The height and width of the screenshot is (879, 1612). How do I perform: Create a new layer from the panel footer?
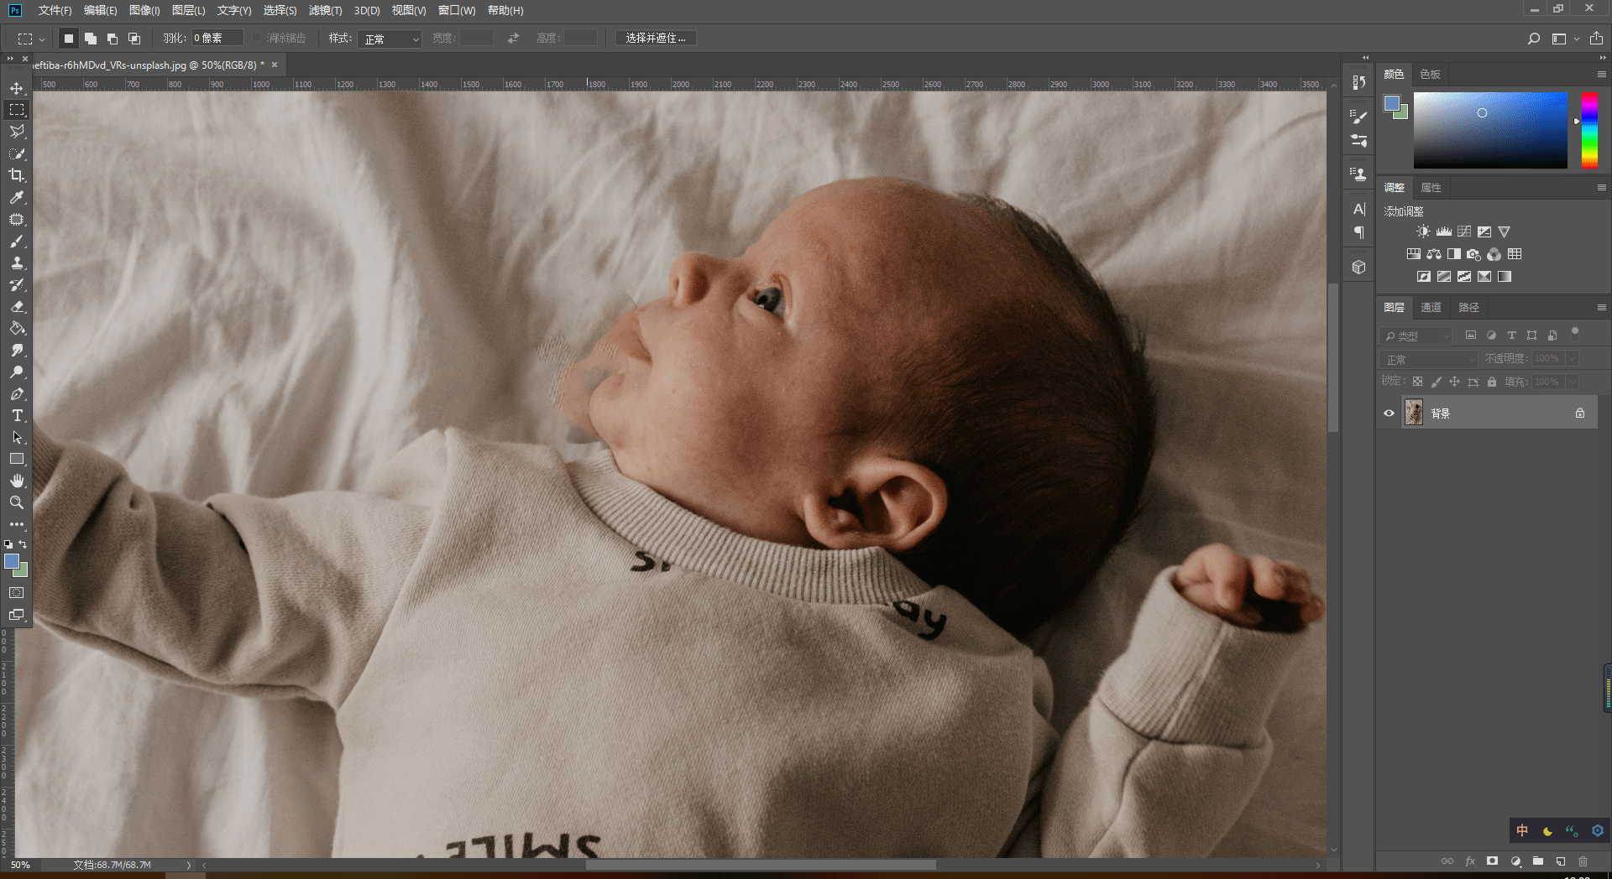(1560, 861)
